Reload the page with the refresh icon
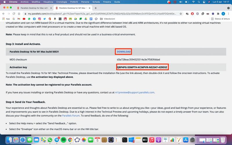The image size is (232, 145). (14, 14)
